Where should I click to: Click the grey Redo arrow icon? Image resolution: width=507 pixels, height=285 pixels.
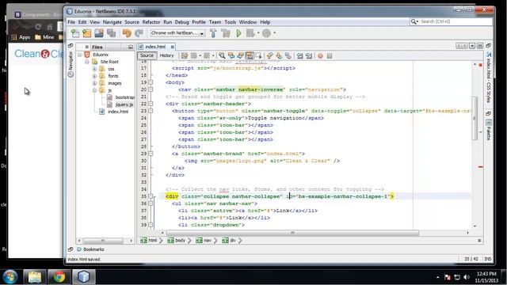[x=139, y=33]
